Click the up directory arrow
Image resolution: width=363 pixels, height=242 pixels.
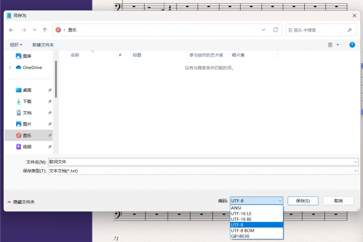(45, 30)
